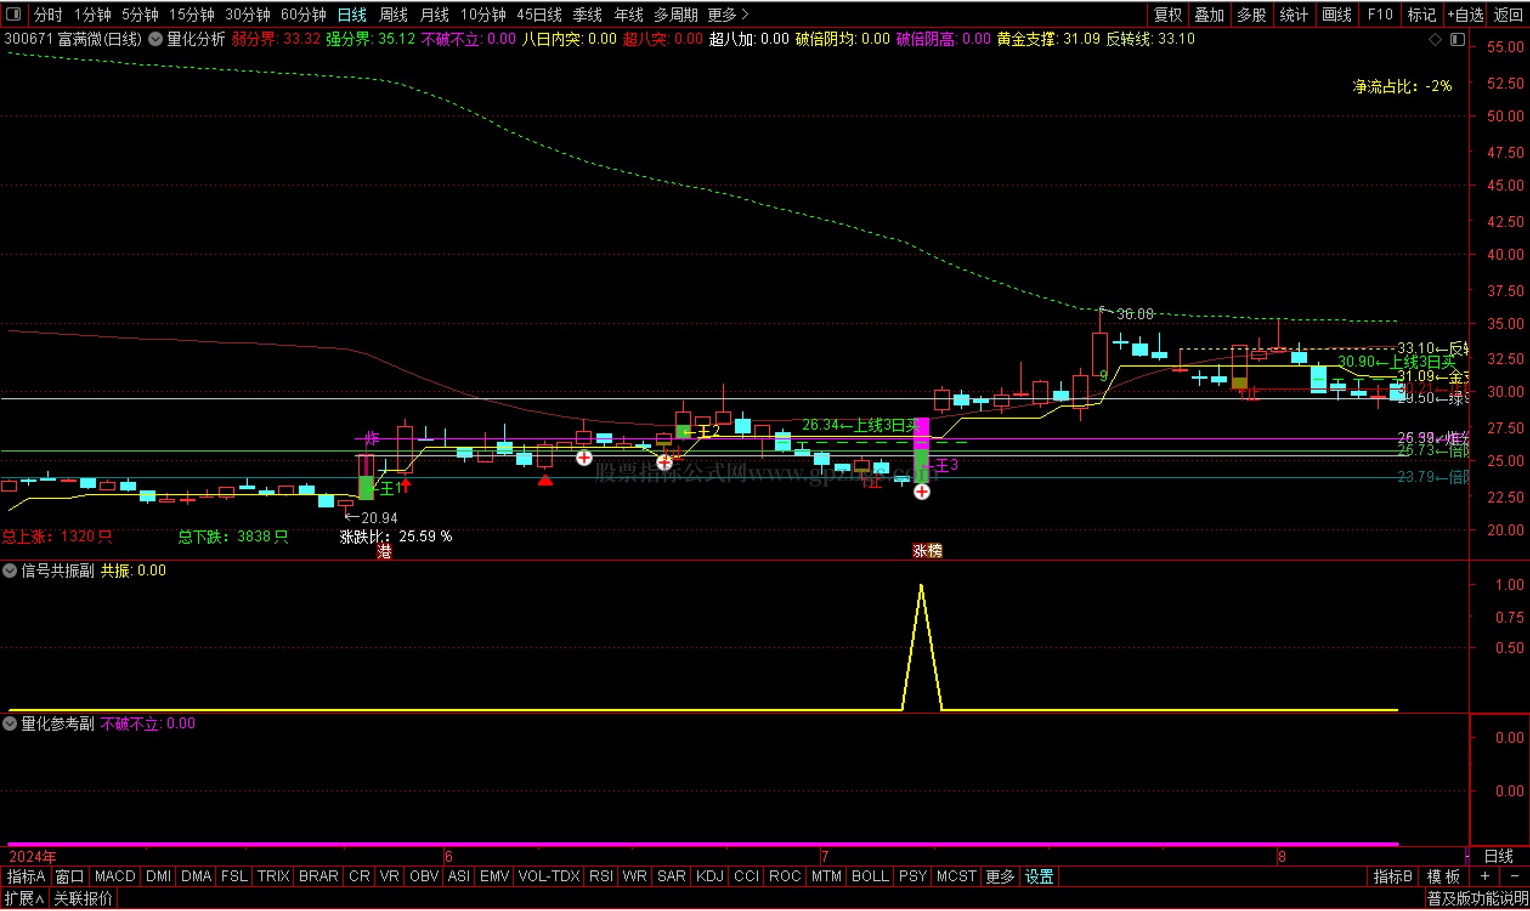Select the RSI indicator
1530x911 pixels.
point(601,876)
